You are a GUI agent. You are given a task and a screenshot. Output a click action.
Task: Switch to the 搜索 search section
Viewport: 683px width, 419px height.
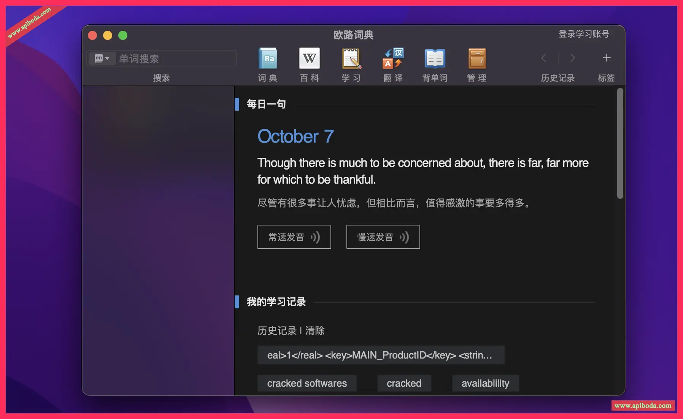click(160, 78)
